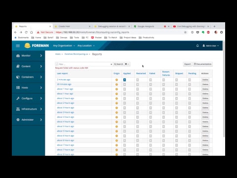Open the Project ideas bookmarks folder
The height and width of the screenshot is (178, 237).
(128, 38)
